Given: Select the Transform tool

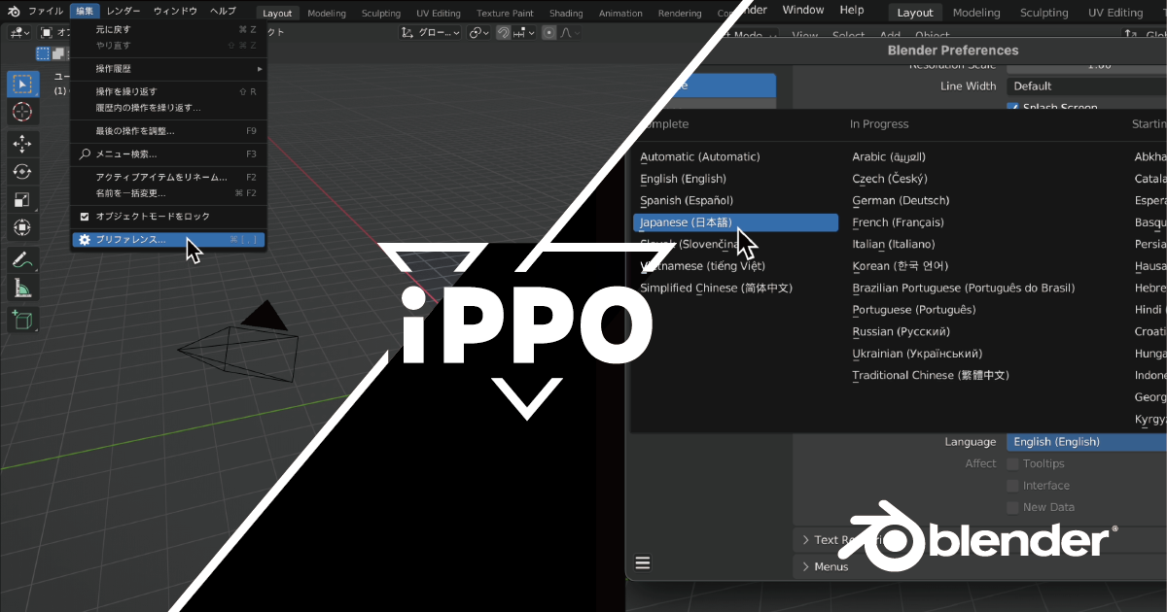Looking at the screenshot, I should click(22, 227).
